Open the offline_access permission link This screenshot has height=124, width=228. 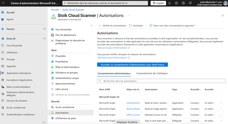[133, 115]
